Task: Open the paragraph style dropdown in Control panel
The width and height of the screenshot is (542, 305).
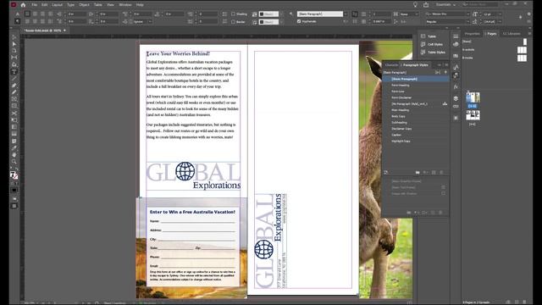Action: (346, 14)
